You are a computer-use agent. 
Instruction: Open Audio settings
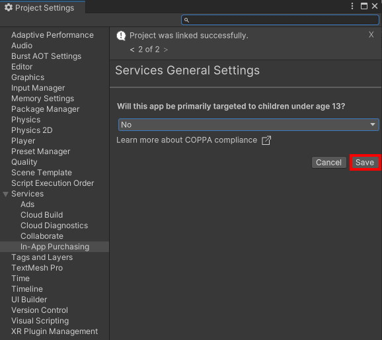pyautogui.click(x=22, y=46)
